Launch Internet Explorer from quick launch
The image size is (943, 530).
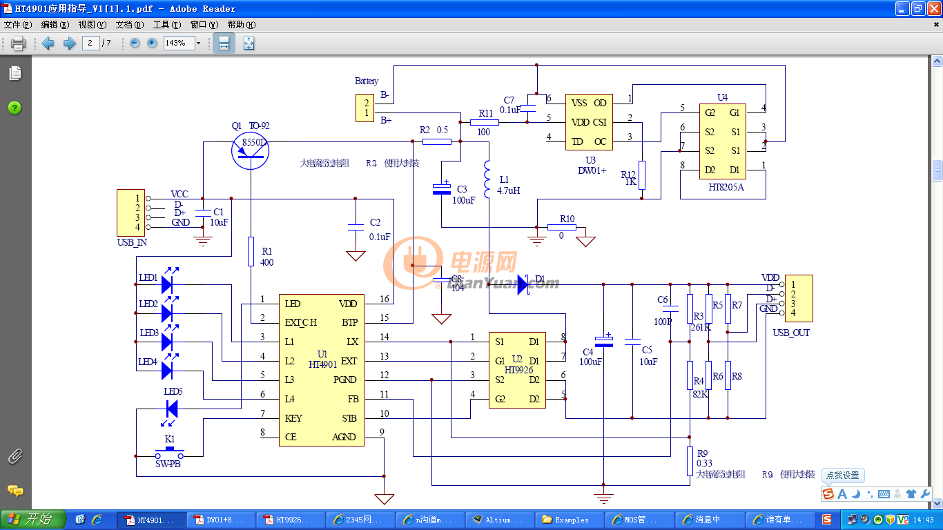point(97,520)
